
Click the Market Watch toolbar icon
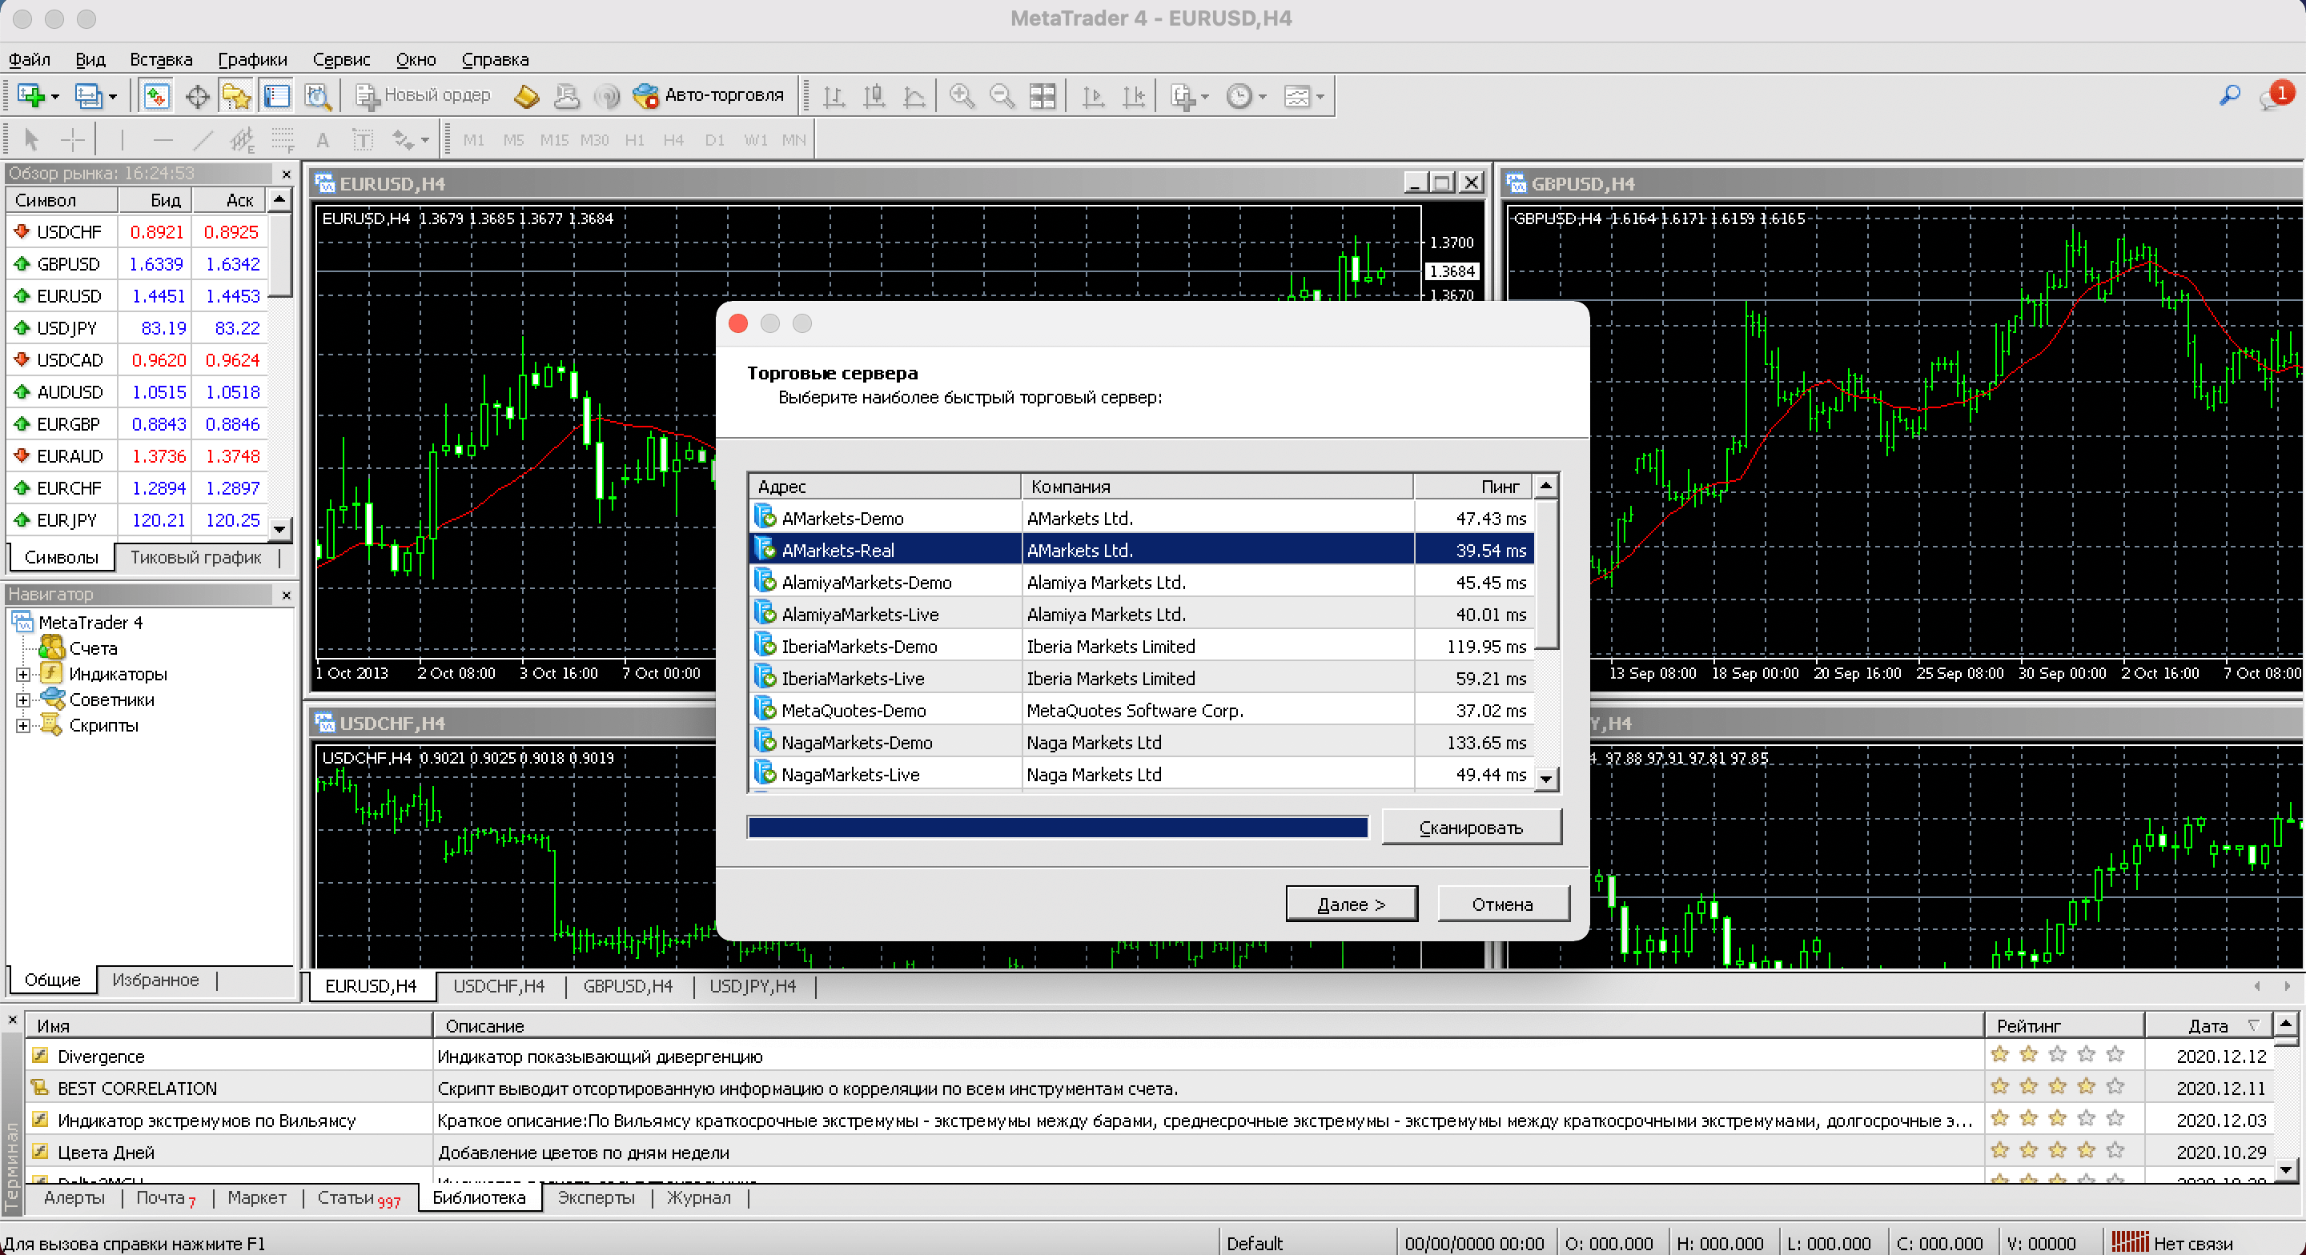[x=157, y=96]
